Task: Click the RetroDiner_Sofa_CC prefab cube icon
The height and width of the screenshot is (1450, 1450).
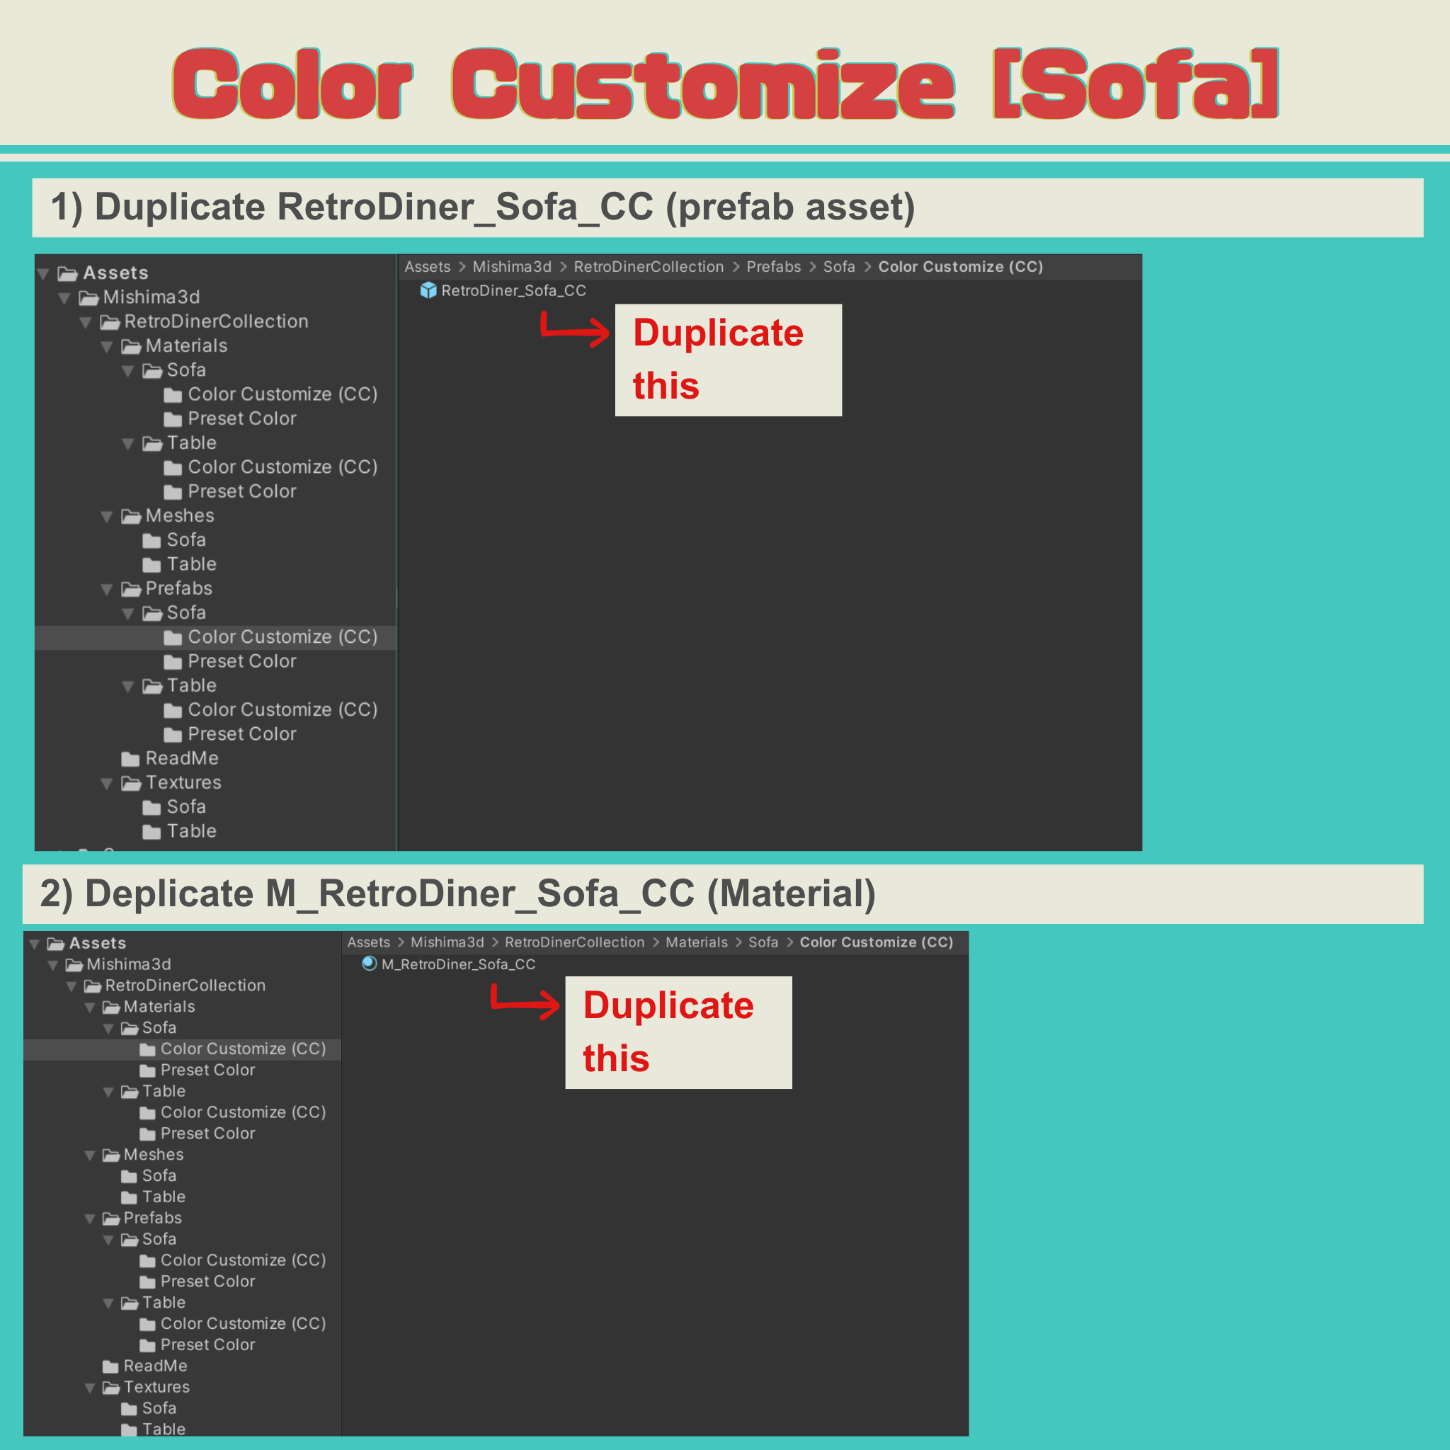Action: 428,290
